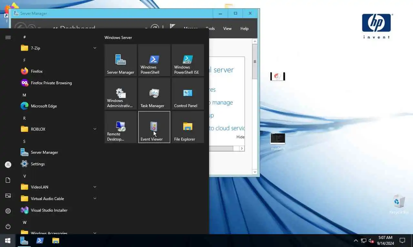
Task: Click the Server Manager refresh icon
Action: pyautogui.click(x=155, y=28)
